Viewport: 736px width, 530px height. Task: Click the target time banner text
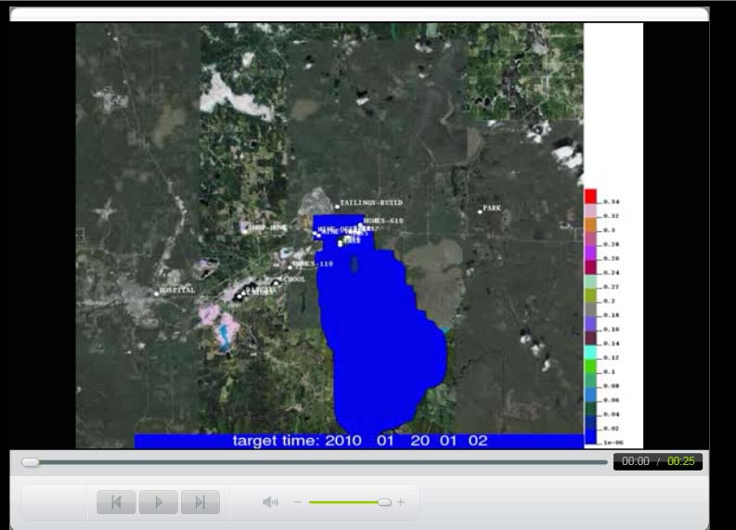coord(359,441)
